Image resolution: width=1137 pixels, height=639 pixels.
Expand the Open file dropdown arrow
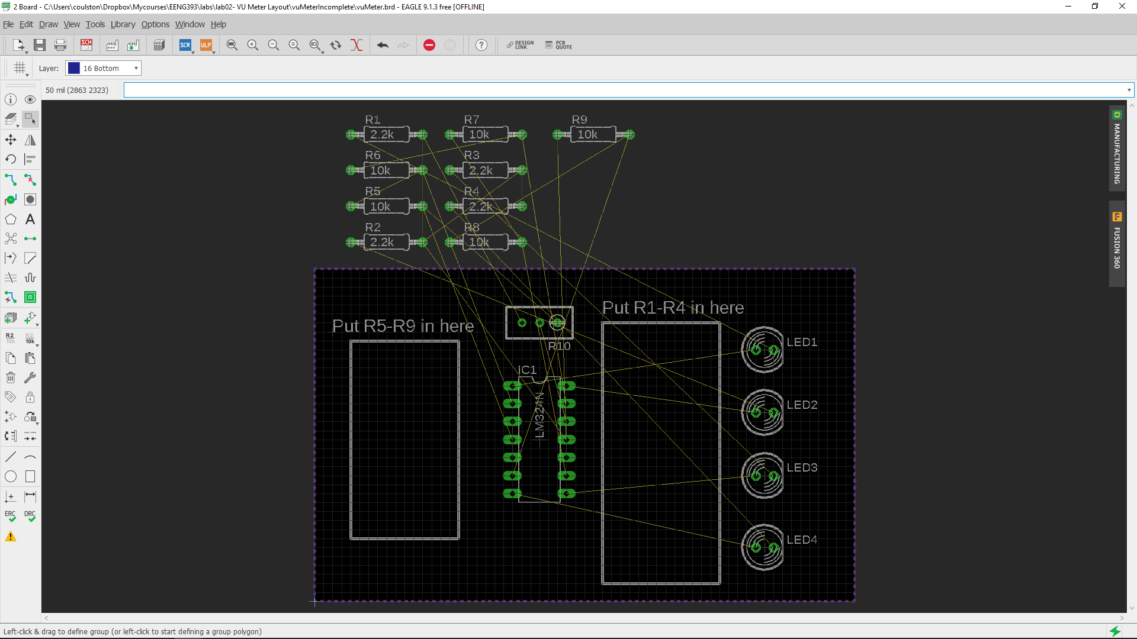[27, 52]
